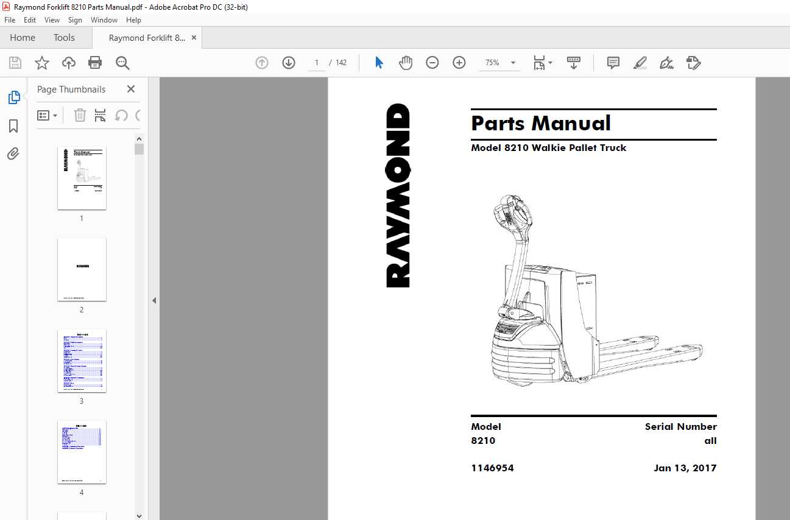Select page 2 thumbnail
The image size is (790, 520).
coord(82,269)
